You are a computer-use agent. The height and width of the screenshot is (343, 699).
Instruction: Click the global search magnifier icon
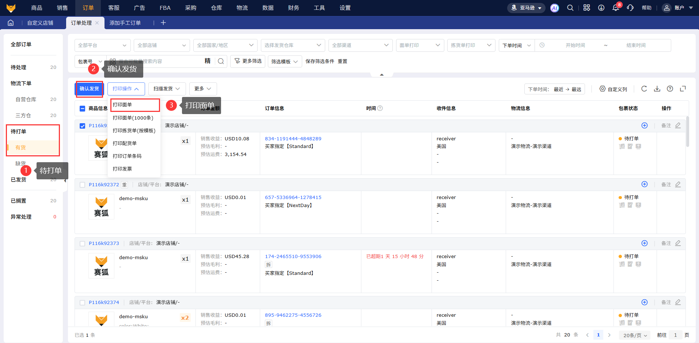tap(570, 8)
